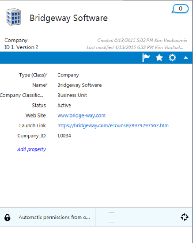Click the Status property label

pos(39,106)
